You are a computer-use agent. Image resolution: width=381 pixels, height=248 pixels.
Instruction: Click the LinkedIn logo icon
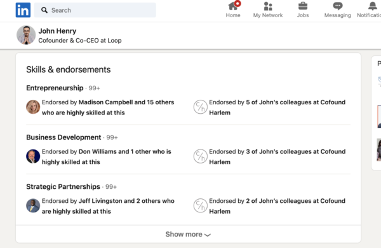23,10
